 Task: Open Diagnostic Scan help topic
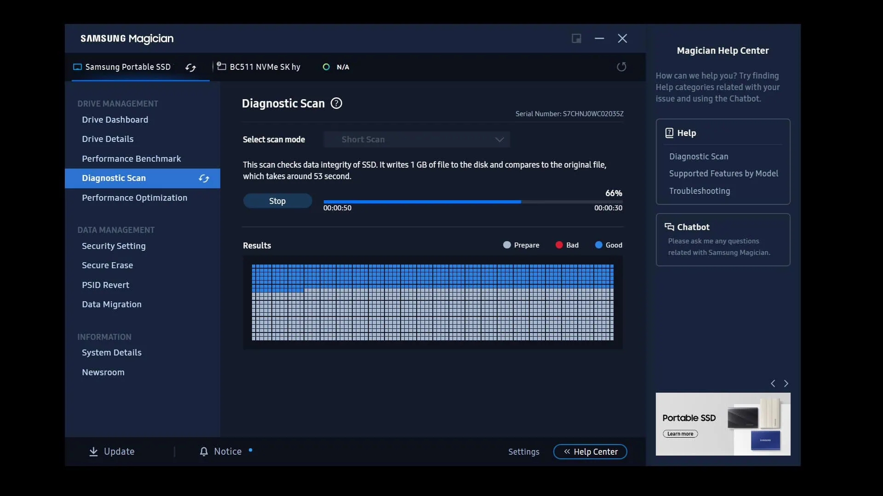(699, 157)
